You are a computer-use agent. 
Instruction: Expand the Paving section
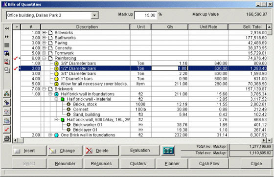[44, 43]
